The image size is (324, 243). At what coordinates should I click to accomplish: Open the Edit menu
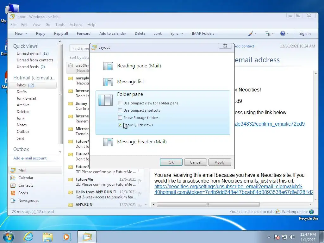(x=24, y=25)
